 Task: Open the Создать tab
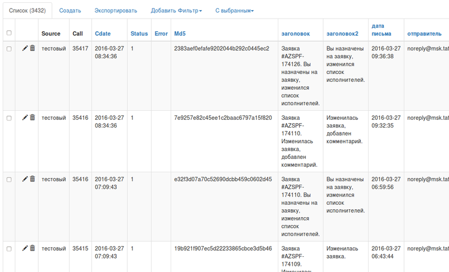(70, 11)
